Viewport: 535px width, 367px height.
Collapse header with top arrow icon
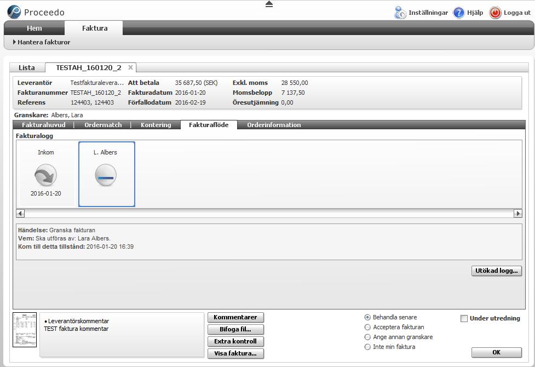(269, 4)
